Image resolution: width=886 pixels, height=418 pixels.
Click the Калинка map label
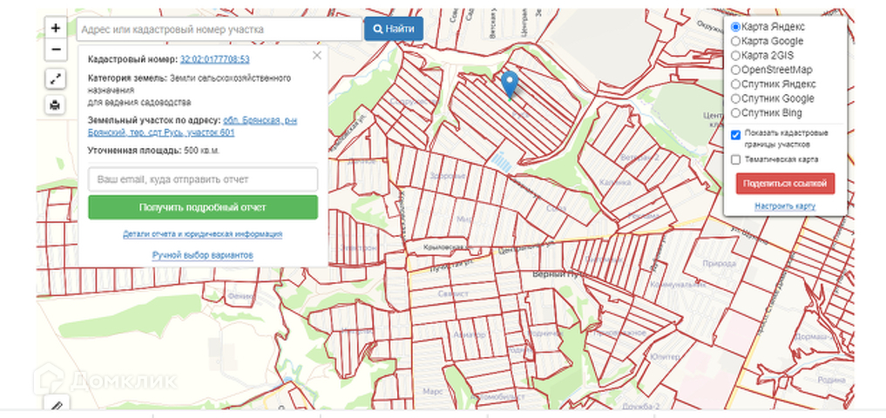[x=615, y=183]
